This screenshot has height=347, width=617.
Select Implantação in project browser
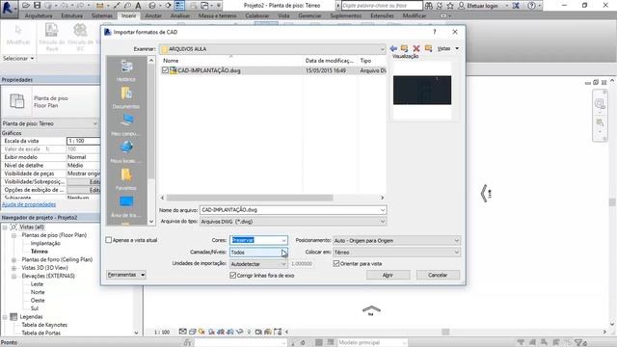45,243
